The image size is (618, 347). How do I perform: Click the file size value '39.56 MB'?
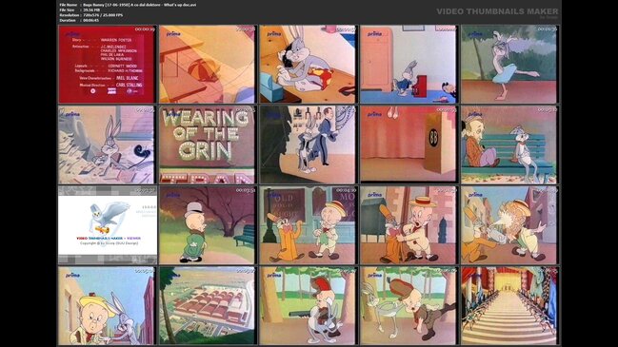(91, 10)
